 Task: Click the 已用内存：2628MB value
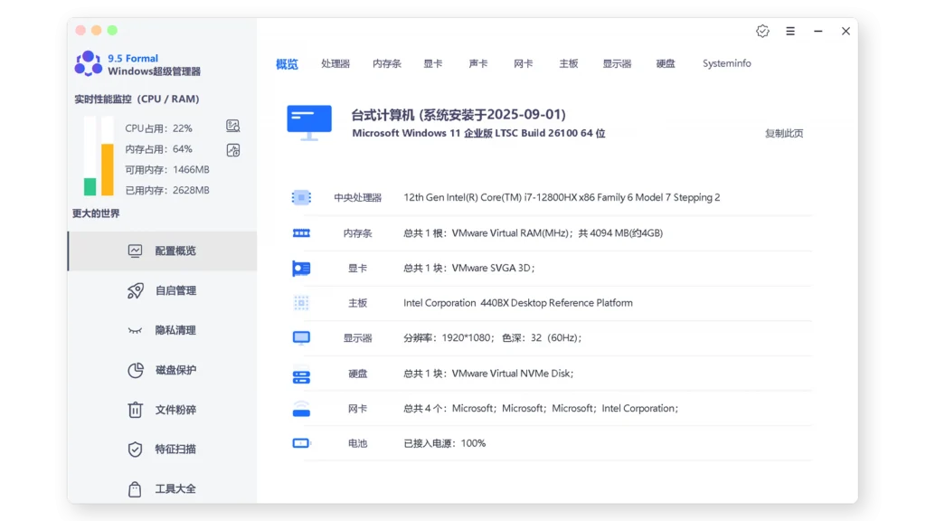[x=167, y=190]
